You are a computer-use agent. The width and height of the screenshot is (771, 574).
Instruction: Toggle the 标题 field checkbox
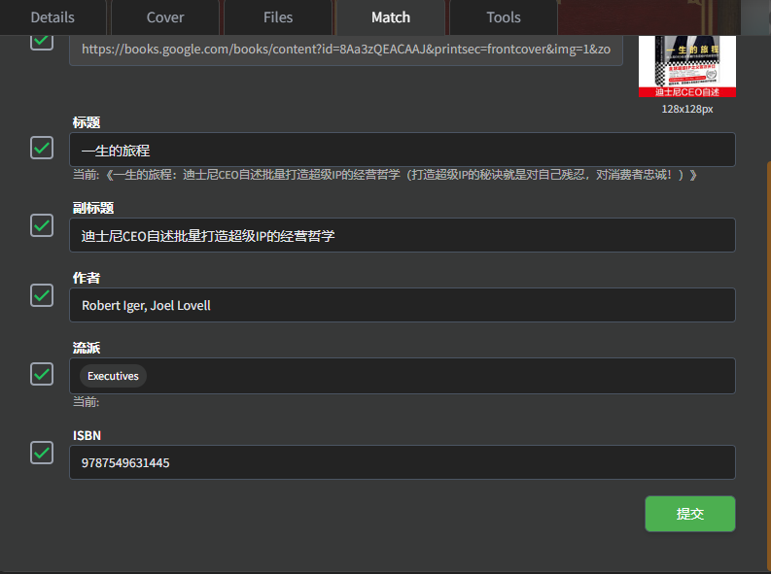(42, 148)
